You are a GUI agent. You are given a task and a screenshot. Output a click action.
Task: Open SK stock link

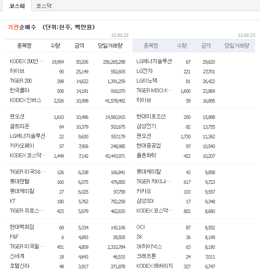tap(140, 237)
